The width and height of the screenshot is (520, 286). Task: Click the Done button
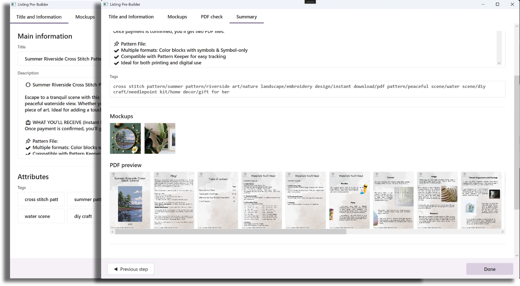tap(490, 269)
